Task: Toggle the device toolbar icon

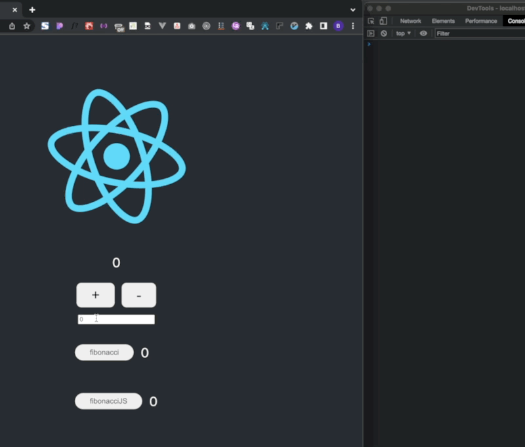Action: [383, 21]
